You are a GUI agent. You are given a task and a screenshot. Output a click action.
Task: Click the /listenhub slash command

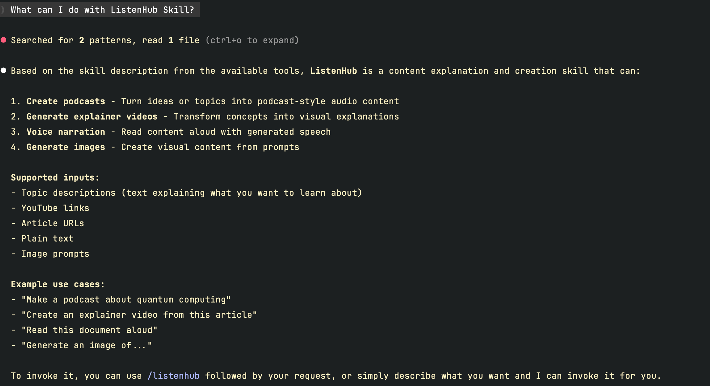(x=173, y=375)
